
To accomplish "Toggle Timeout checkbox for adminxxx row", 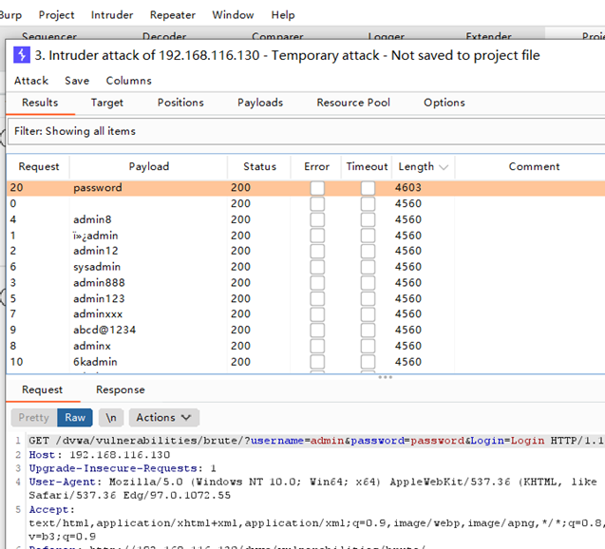I will pos(368,314).
